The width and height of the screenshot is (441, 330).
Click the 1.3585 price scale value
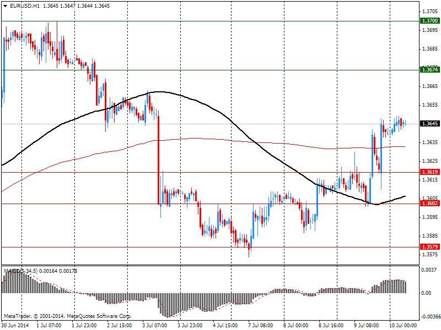(430, 236)
